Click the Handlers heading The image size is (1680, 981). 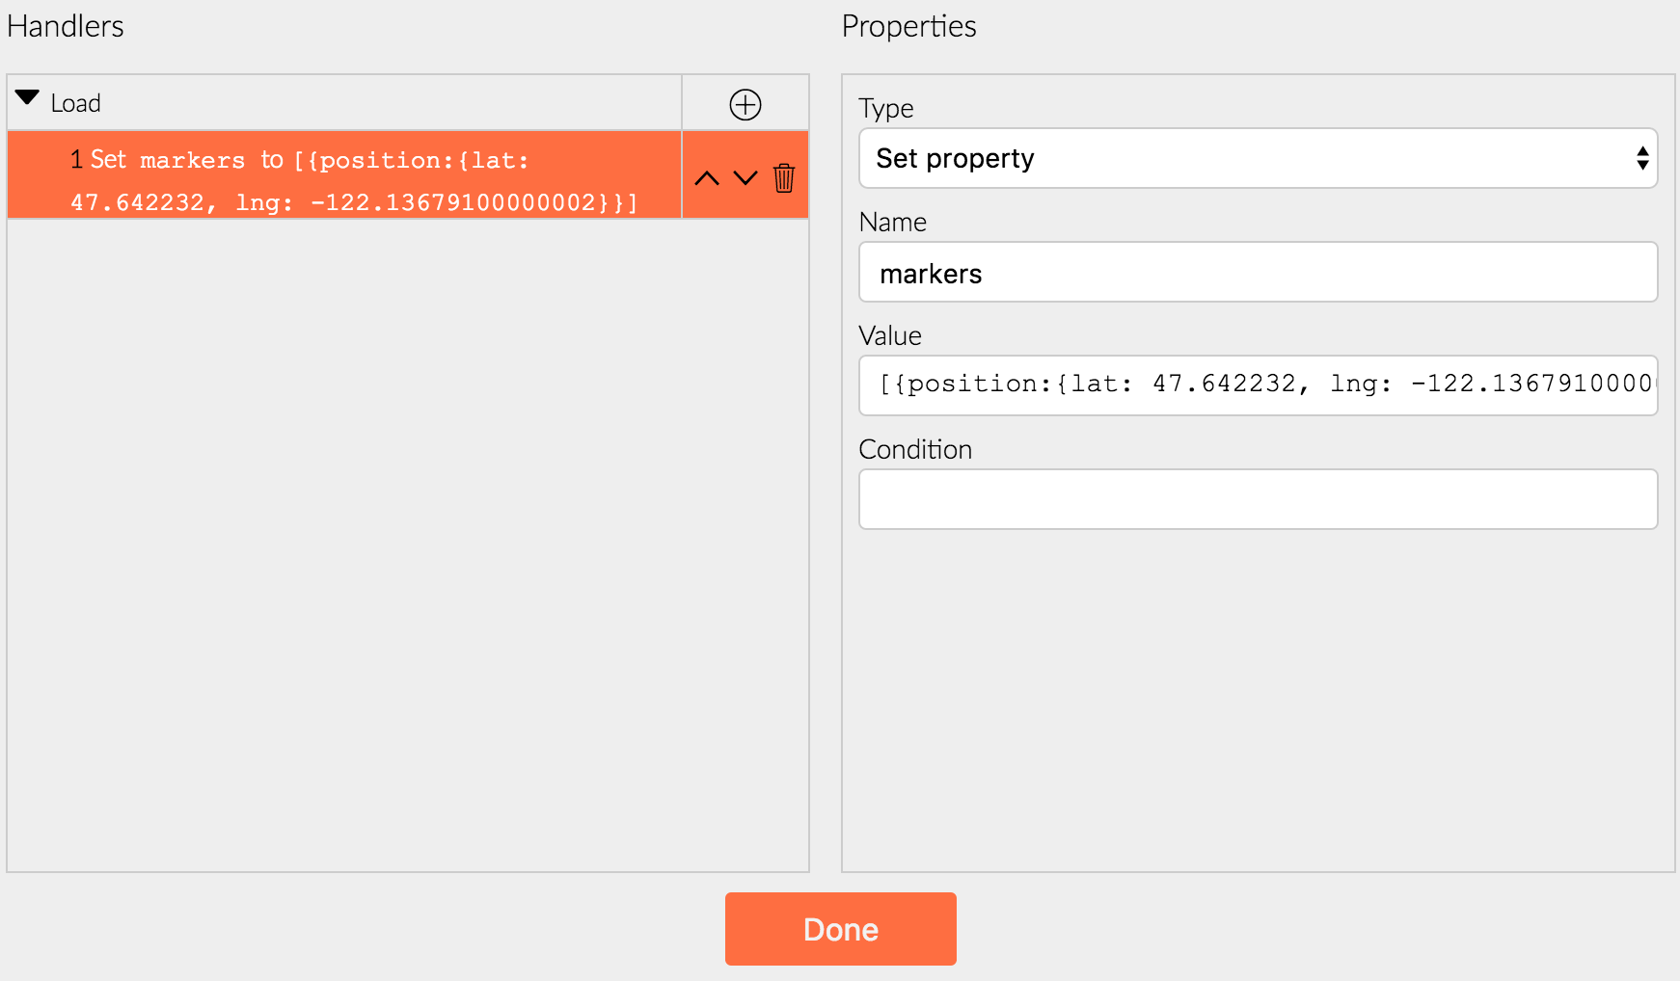pos(66,26)
